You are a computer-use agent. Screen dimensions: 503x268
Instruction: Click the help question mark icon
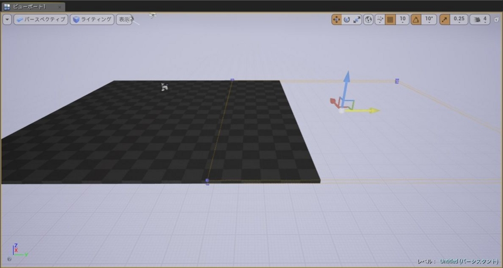[x=9, y=259]
